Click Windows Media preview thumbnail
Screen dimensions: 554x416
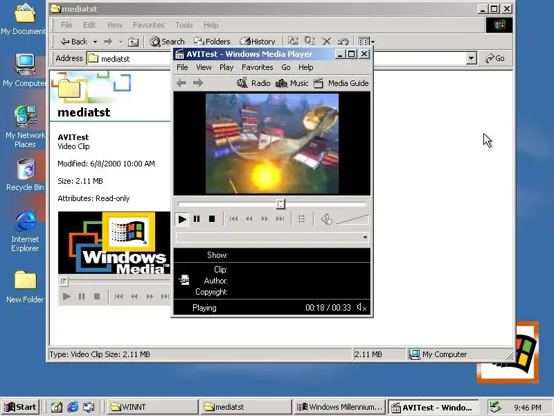[x=114, y=243]
